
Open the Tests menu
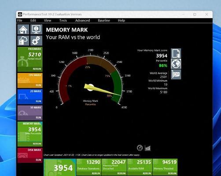[x=63, y=20]
